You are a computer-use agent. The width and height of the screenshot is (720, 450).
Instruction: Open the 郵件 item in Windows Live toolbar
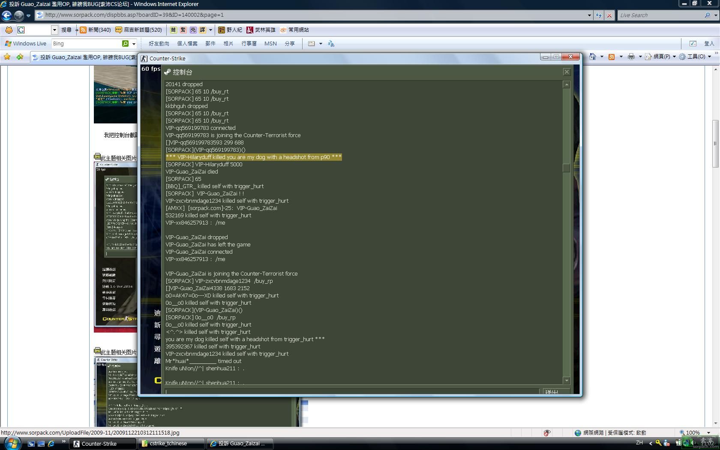[x=210, y=44]
